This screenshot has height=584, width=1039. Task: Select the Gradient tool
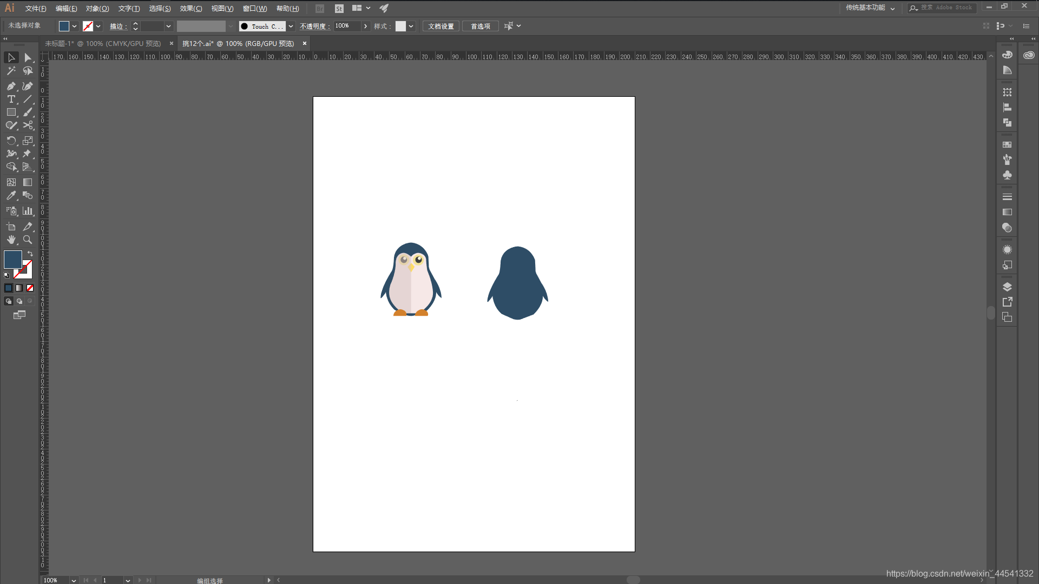coord(28,182)
